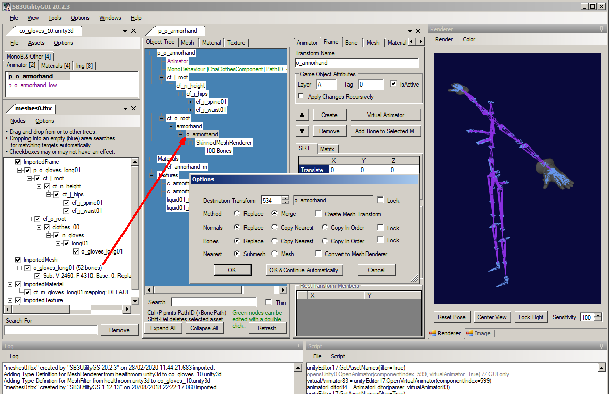Viewport: 609px width, 394px height.
Task: Switch to the Texture tab
Action: coord(236,42)
